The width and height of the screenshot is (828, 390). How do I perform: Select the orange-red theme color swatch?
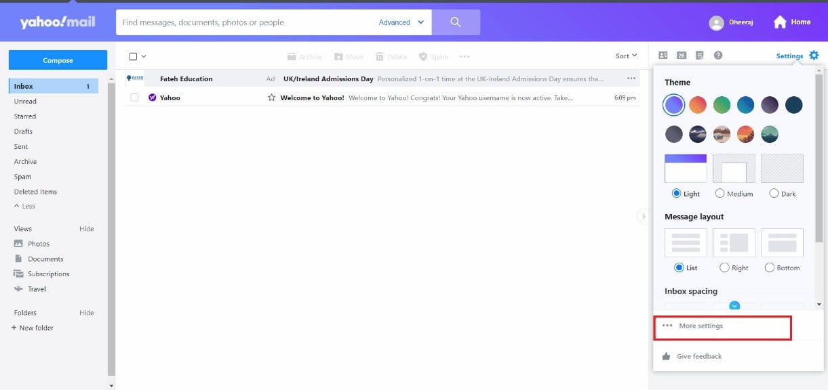click(698, 104)
